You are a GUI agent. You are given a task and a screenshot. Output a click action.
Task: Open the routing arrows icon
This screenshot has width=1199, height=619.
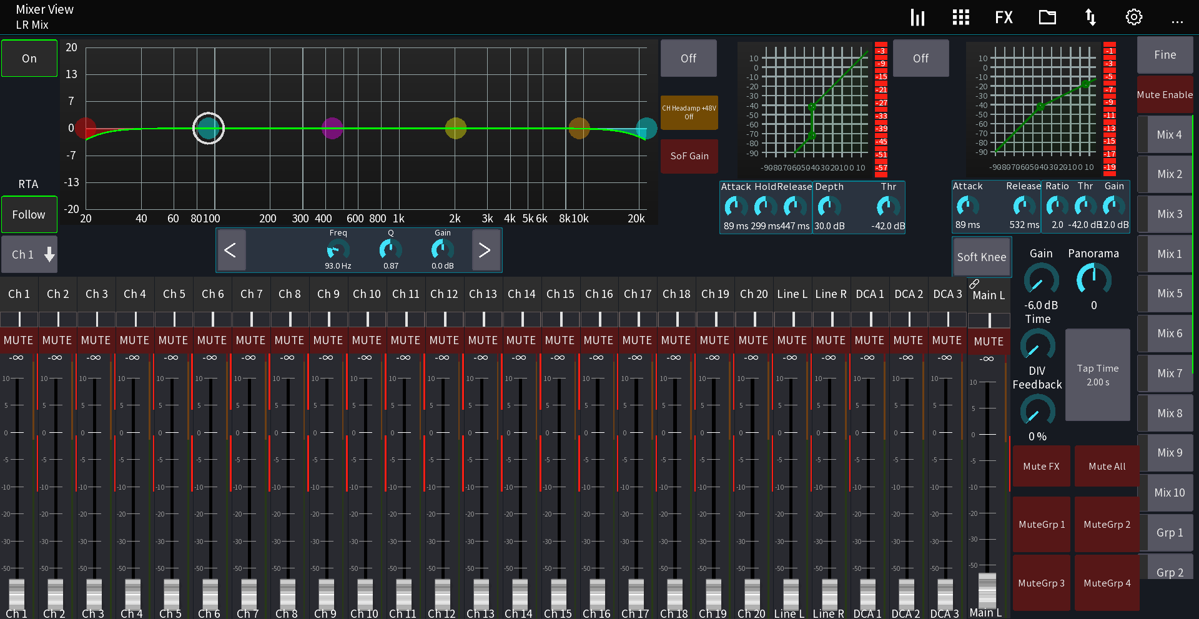pos(1090,17)
